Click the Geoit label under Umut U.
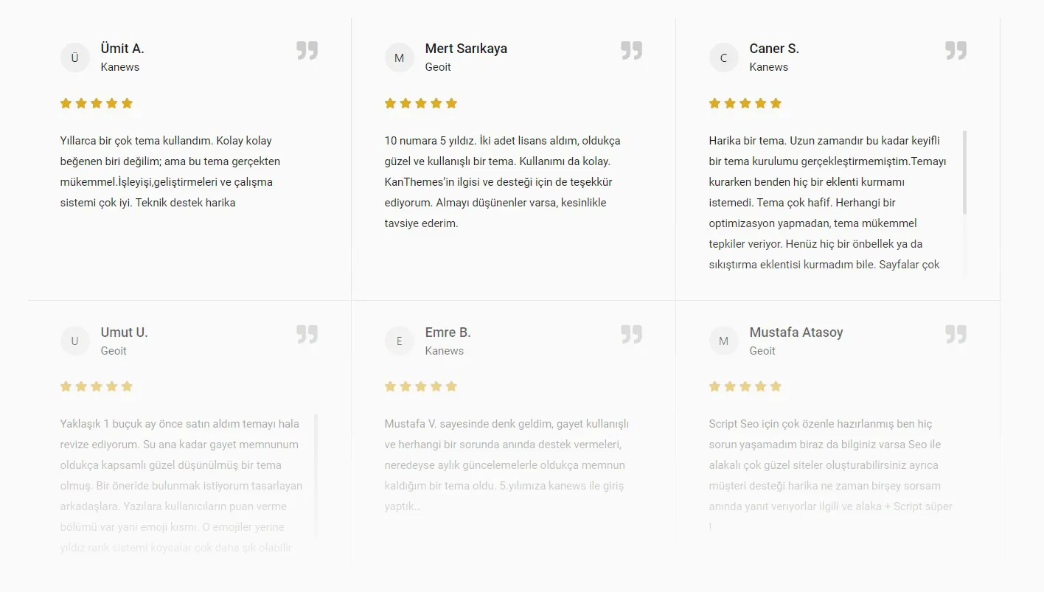The width and height of the screenshot is (1044, 592). coord(114,351)
